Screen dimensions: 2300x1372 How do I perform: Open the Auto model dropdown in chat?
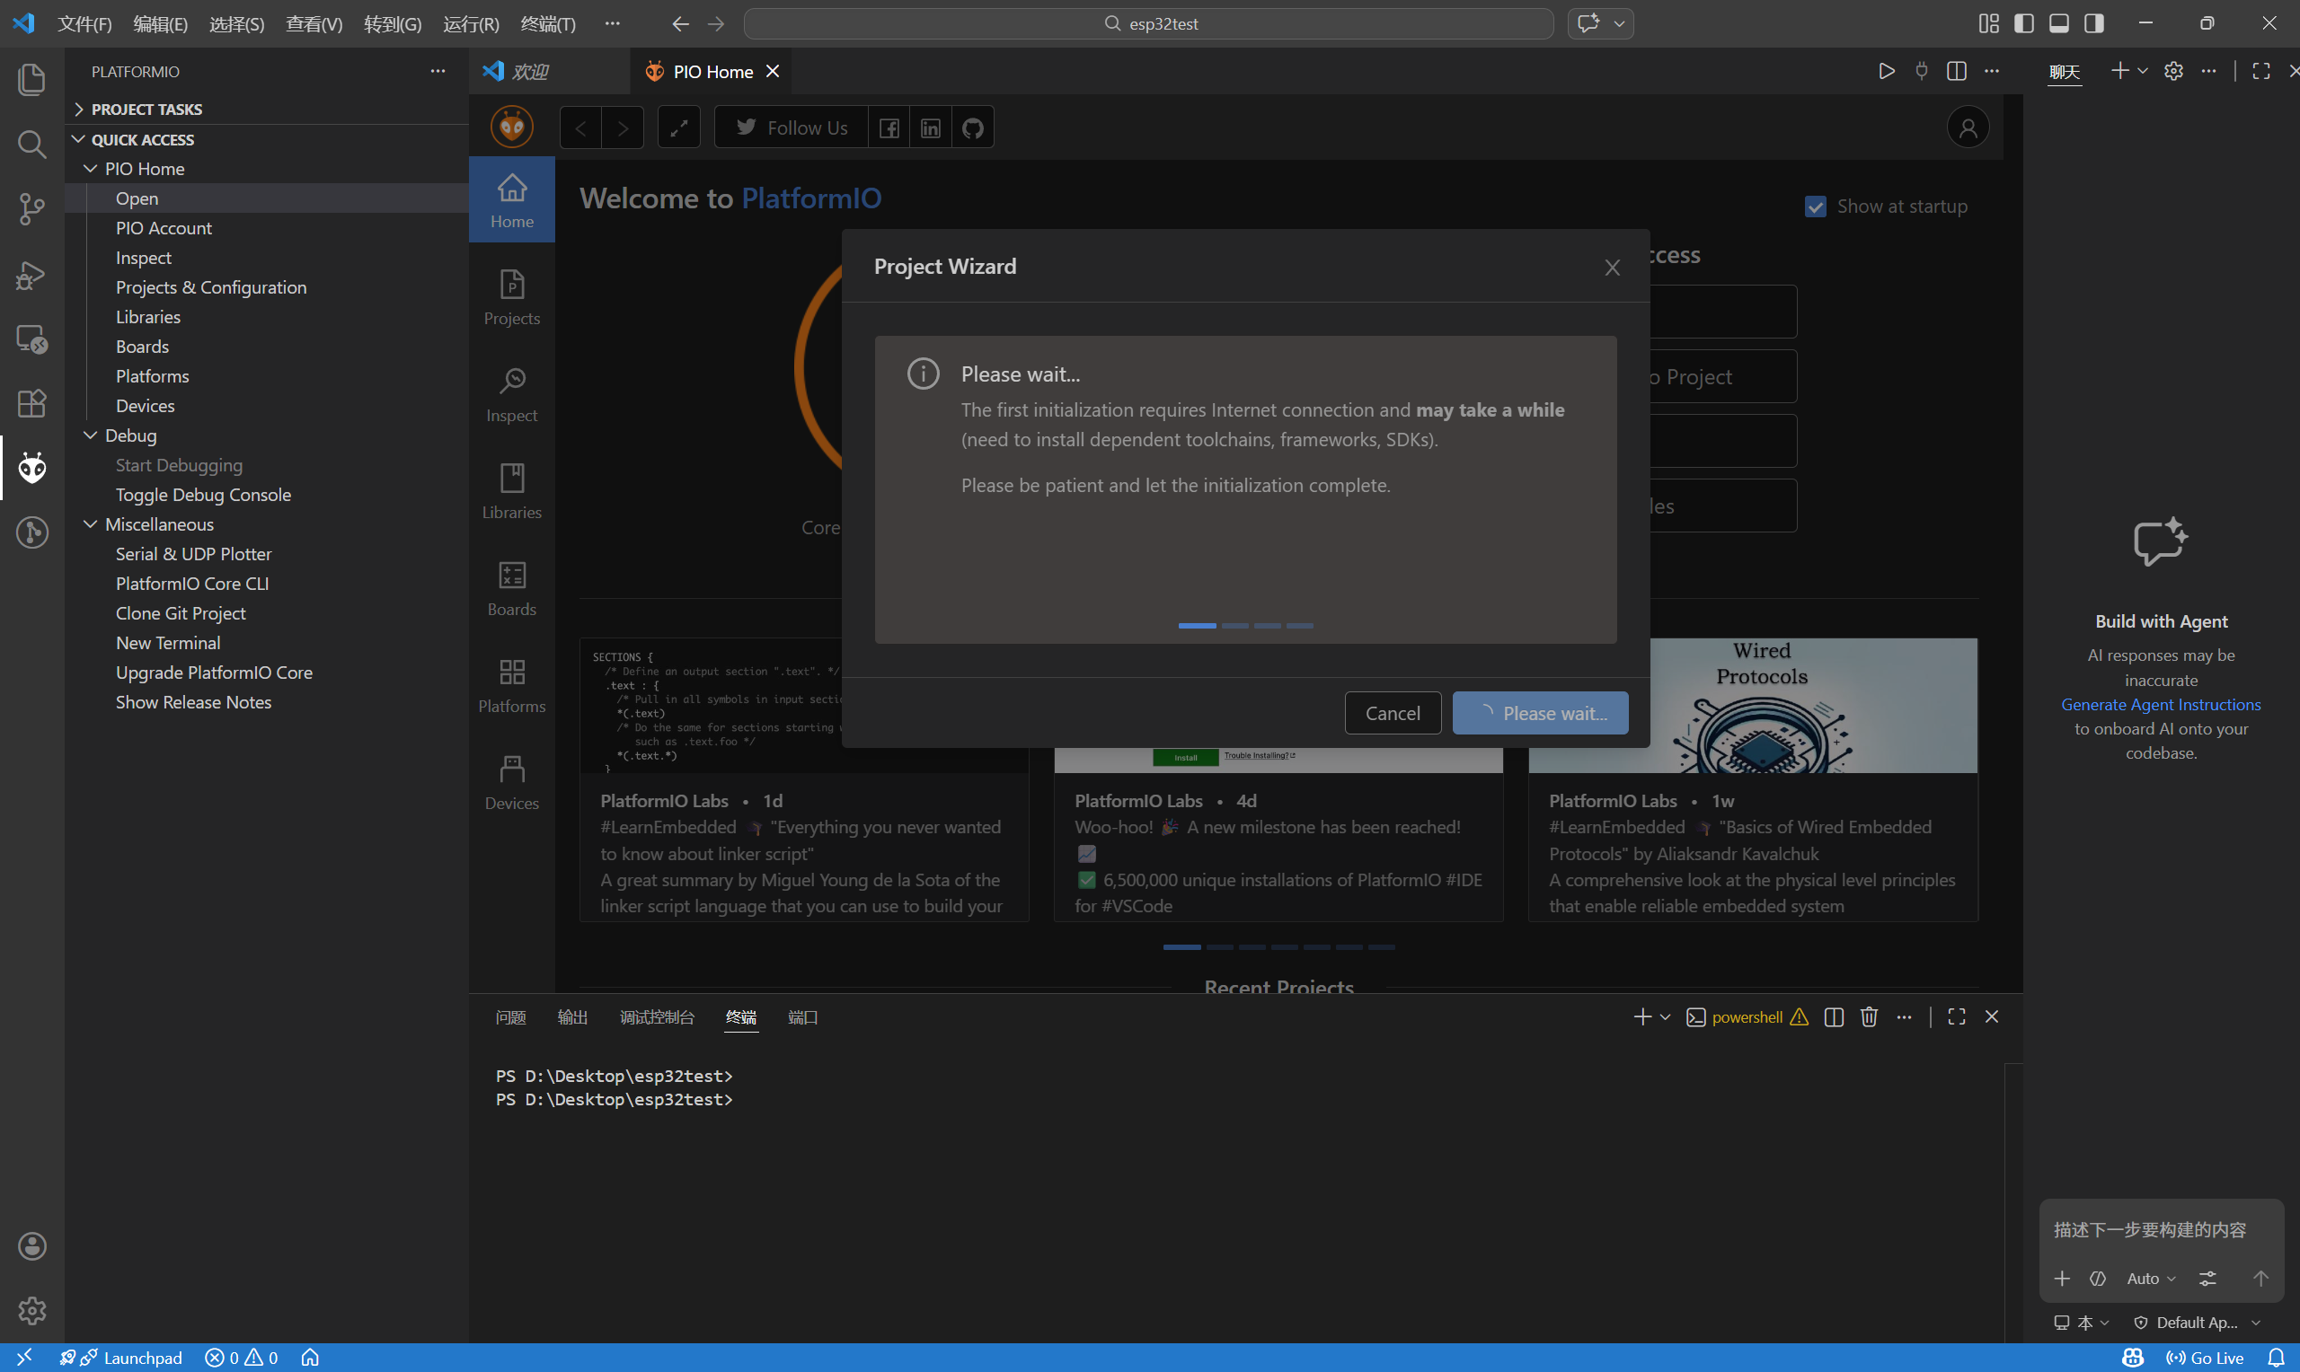tap(2150, 1279)
